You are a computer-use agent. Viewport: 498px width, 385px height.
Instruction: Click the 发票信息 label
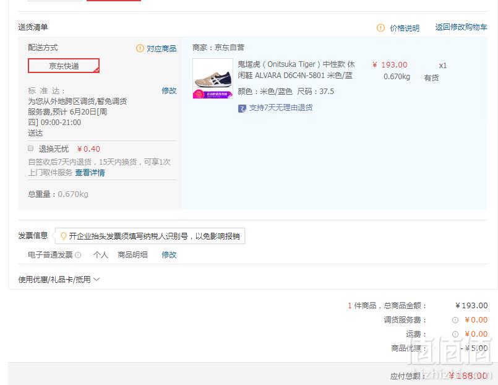(x=33, y=236)
